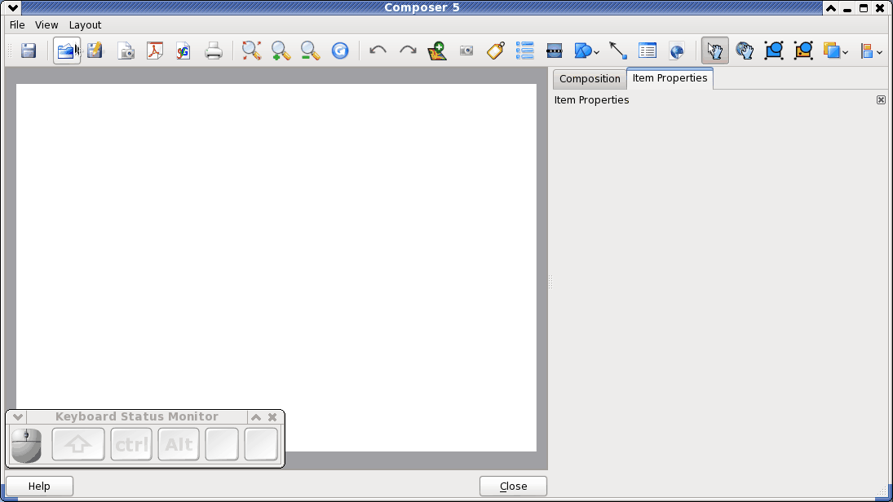Click the Help button

coord(39,486)
